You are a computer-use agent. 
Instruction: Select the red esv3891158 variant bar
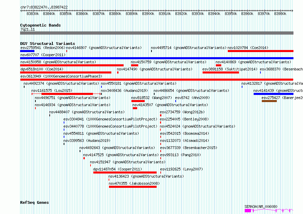click(221, 72)
